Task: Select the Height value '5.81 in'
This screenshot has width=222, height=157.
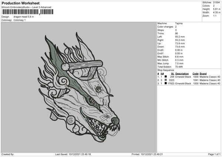Action: click(216, 9)
